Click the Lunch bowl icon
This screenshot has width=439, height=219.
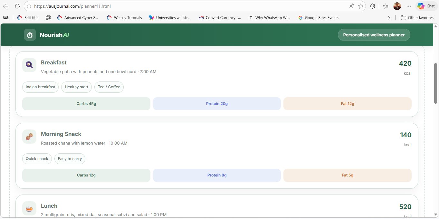(x=29, y=208)
